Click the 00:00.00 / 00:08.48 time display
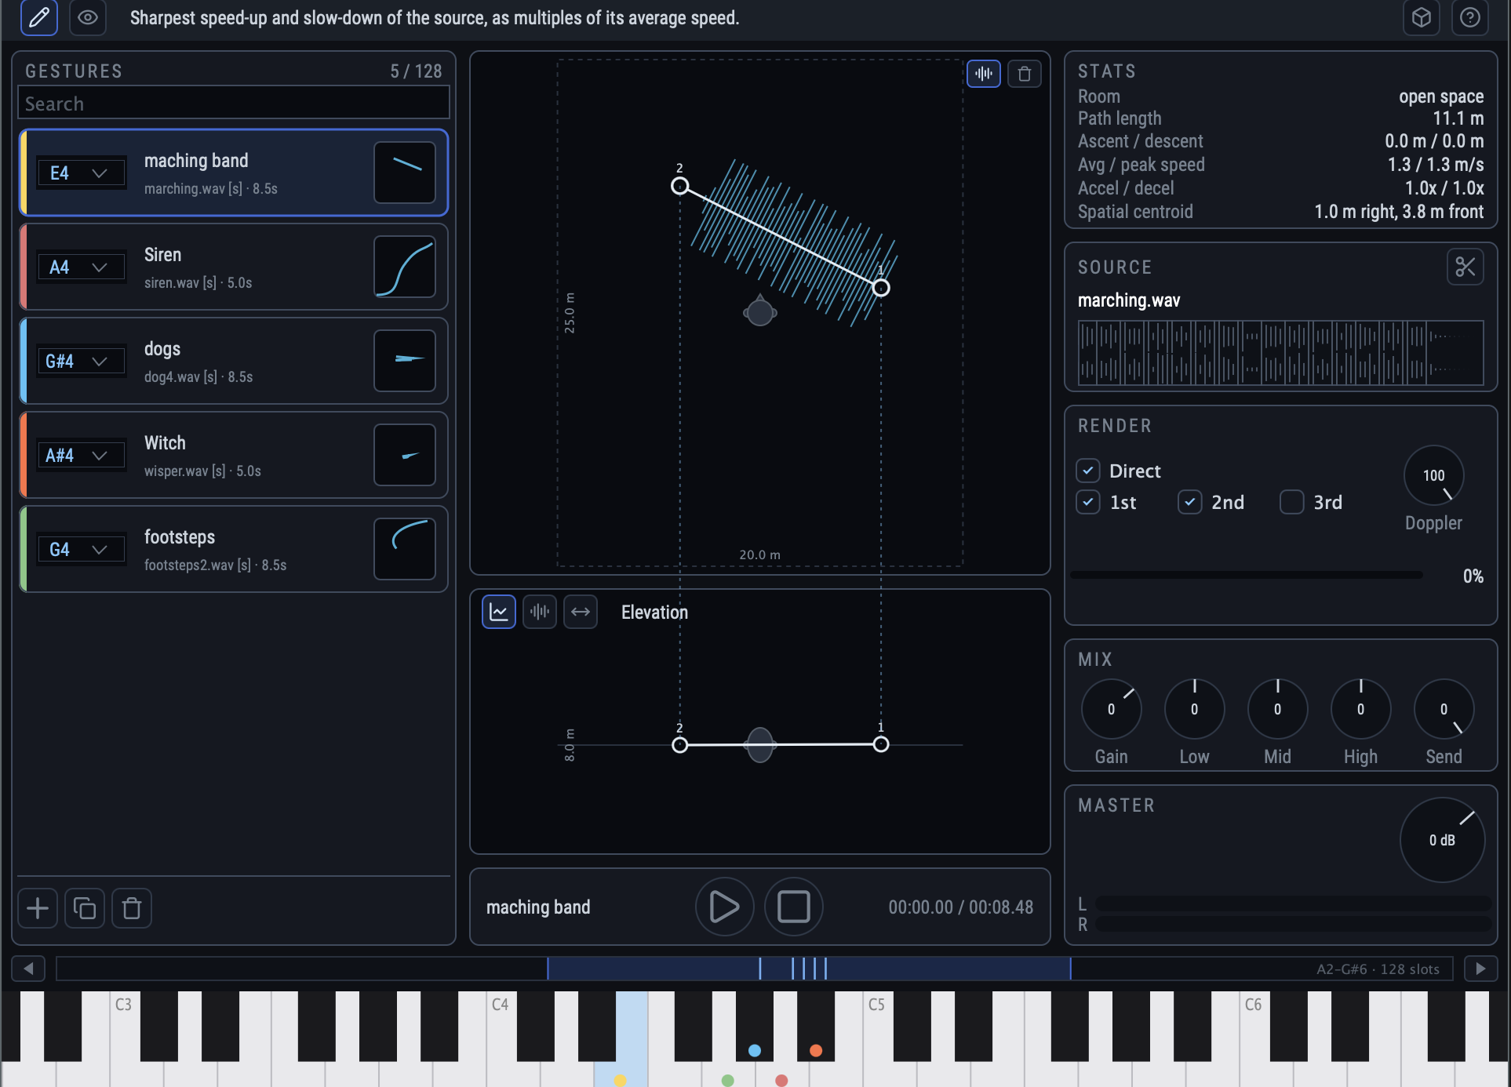This screenshot has width=1511, height=1087. (x=961, y=907)
